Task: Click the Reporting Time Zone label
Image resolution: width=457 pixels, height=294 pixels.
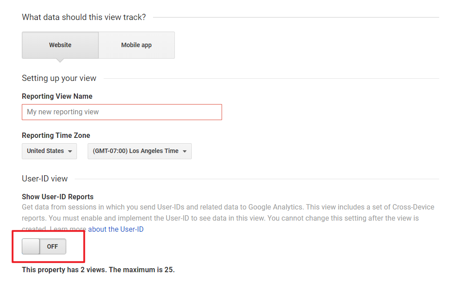Action: pyautogui.click(x=56, y=135)
